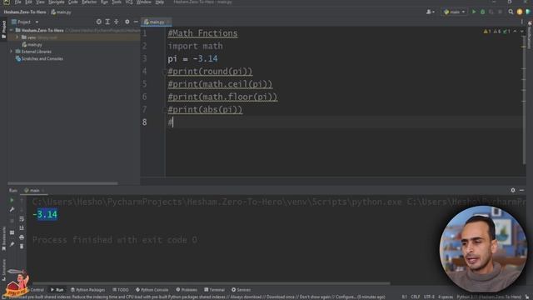Viewport: 533px width, 300px height.
Task: Open the Window menu
Action: [x=144, y=2]
